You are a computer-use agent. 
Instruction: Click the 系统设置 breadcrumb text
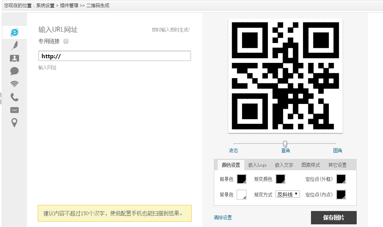point(45,5)
